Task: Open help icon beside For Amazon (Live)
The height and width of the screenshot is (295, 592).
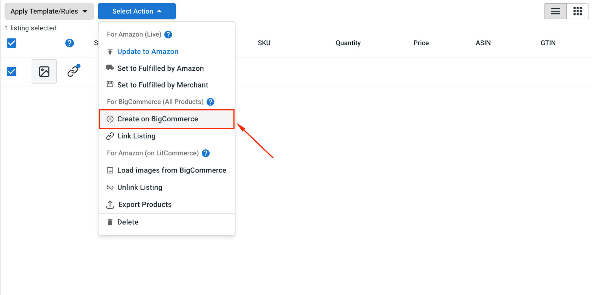Action: pyautogui.click(x=168, y=34)
